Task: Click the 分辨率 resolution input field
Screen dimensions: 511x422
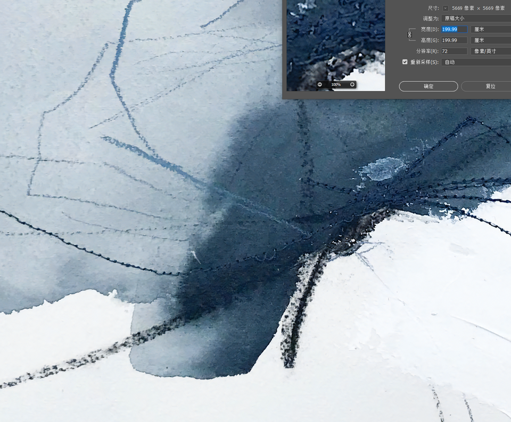Action: point(454,51)
